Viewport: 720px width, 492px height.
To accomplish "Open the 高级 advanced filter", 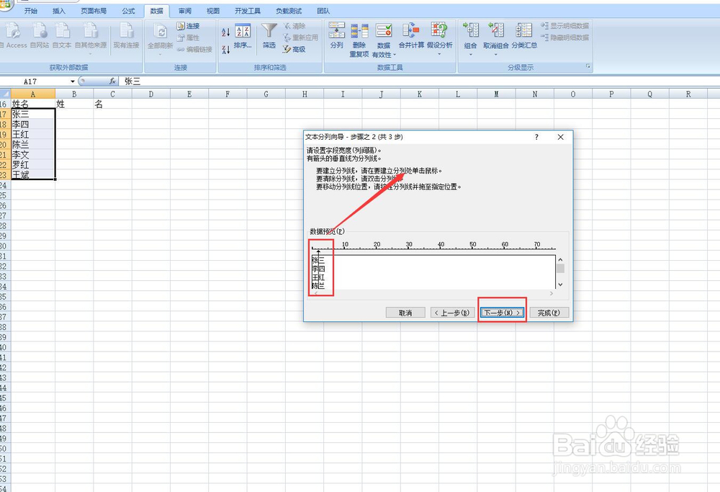I will coord(294,49).
